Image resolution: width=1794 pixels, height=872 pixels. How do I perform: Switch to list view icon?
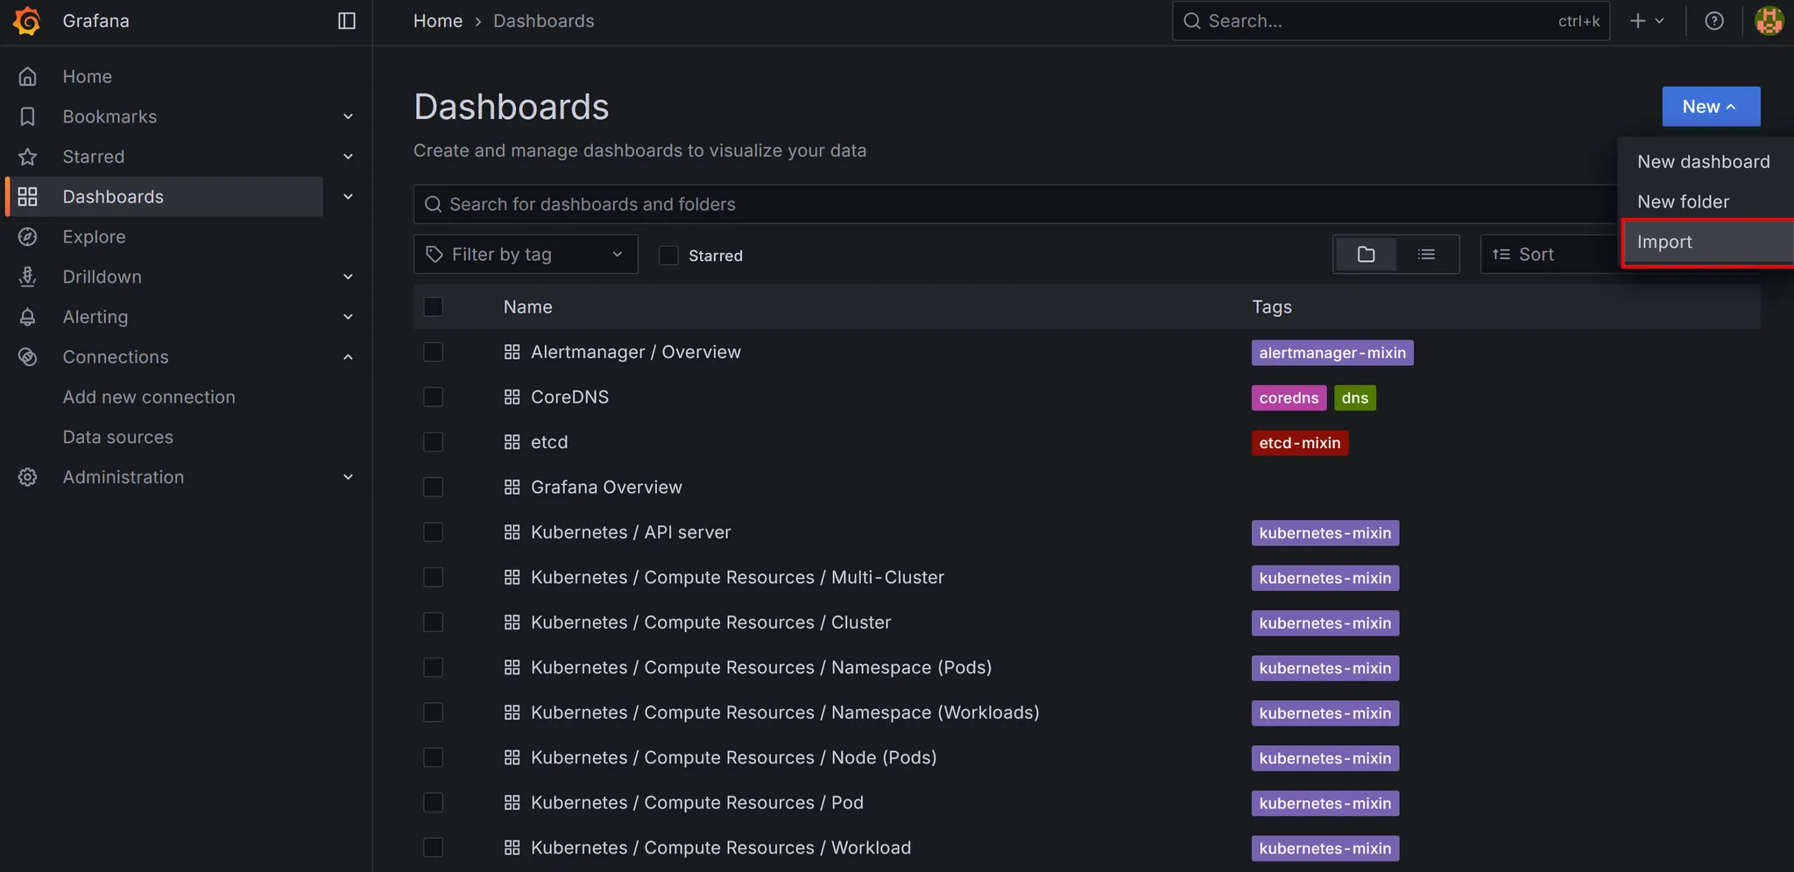(x=1426, y=255)
